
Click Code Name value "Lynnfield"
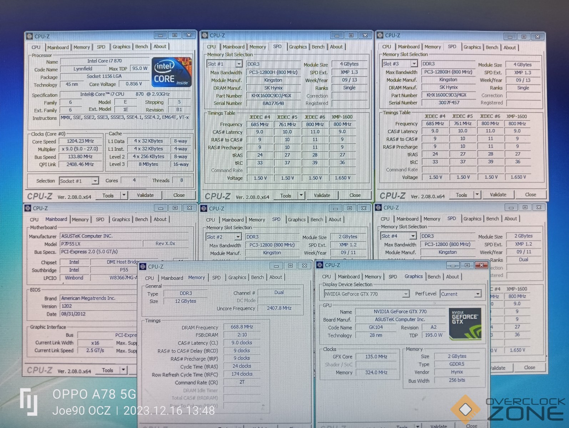(83, 69)
